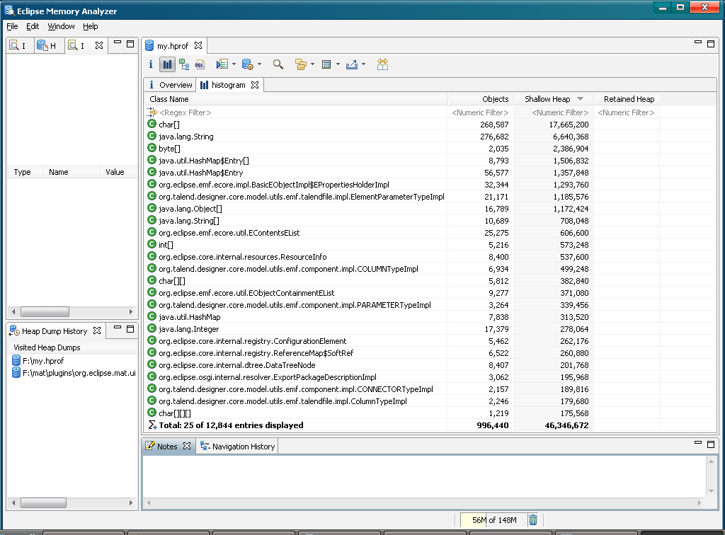725x535 pixels.
Task: Click the histogram bar-chart toolbar button
Action: [x=167, y=64]
